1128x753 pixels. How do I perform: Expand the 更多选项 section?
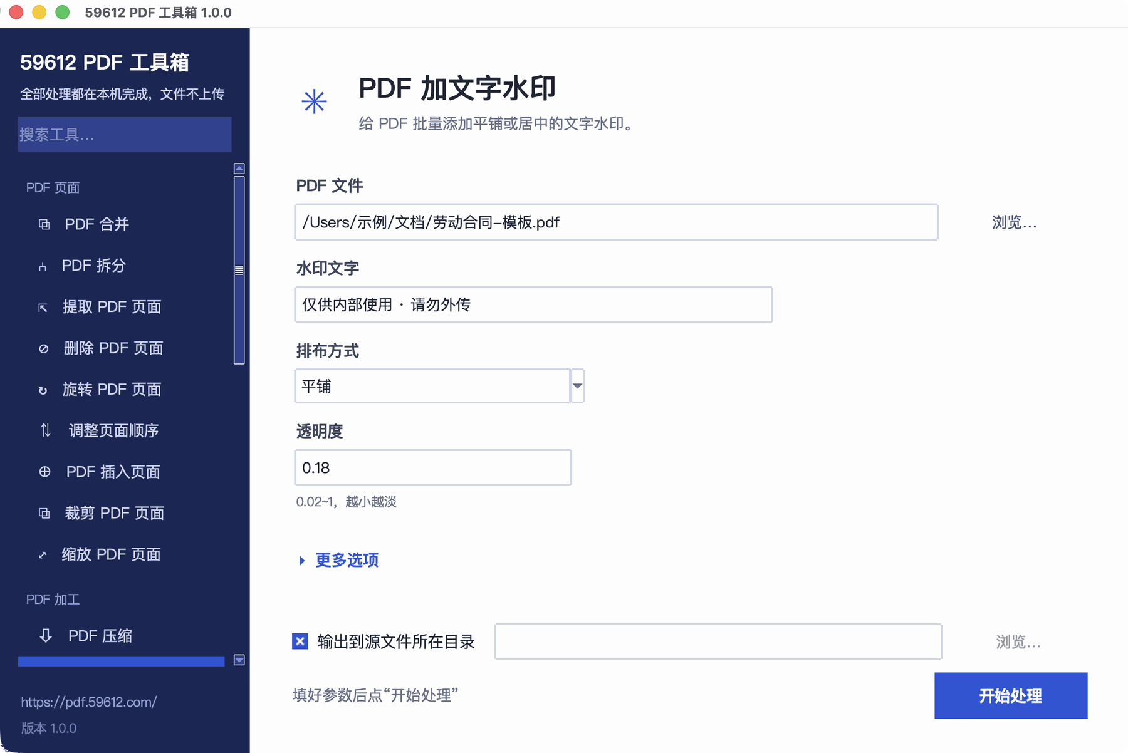tap(339, 560)
